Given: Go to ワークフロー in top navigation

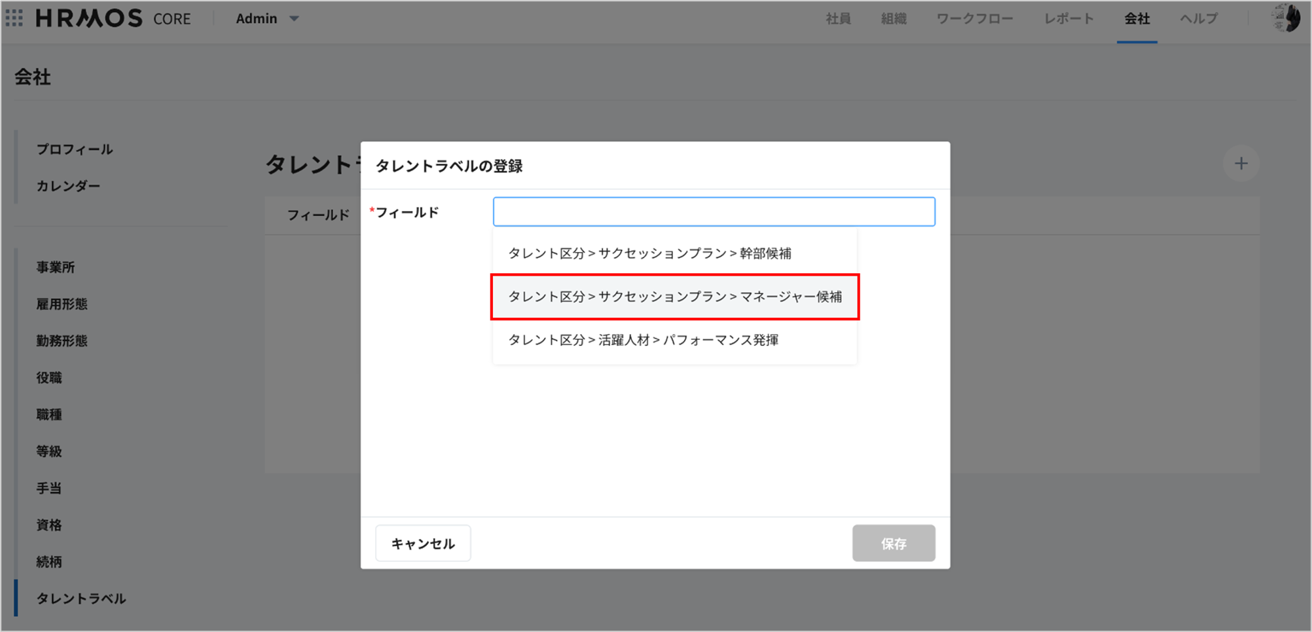Looking at the screenshot, I should click(974, 18).
